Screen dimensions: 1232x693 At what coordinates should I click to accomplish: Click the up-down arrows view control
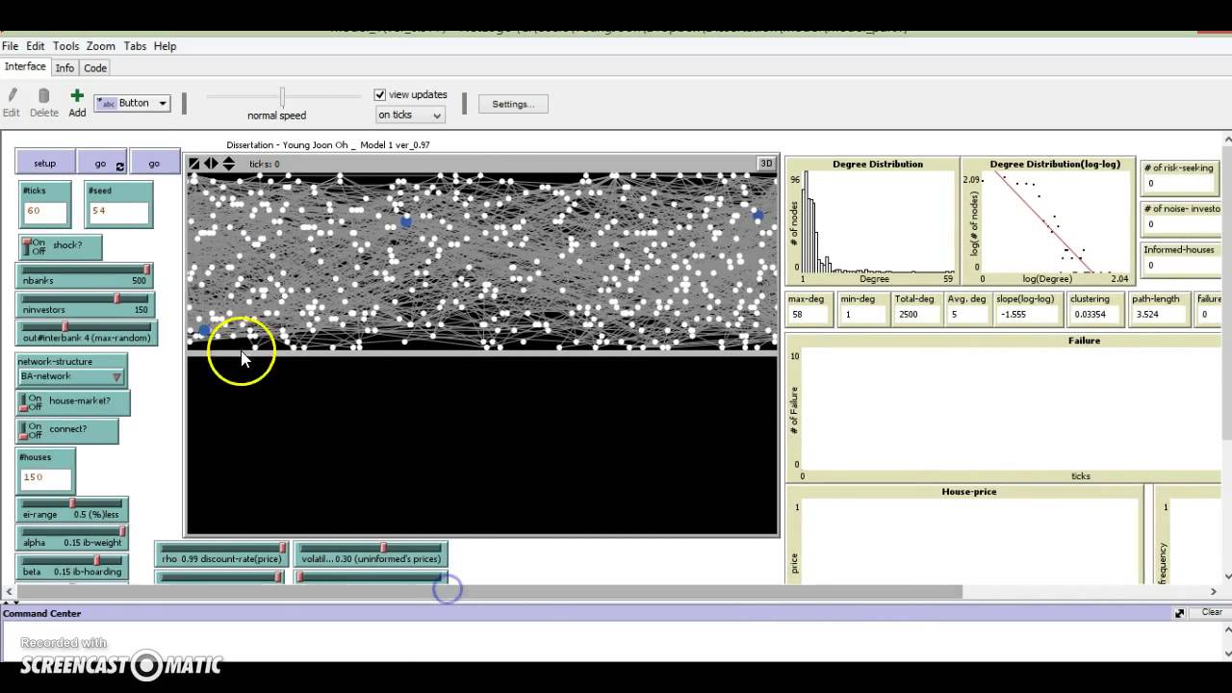tap(229, 164)
